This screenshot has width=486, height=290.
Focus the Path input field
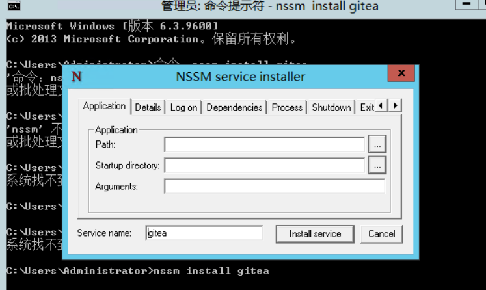(x=265, y=144)
